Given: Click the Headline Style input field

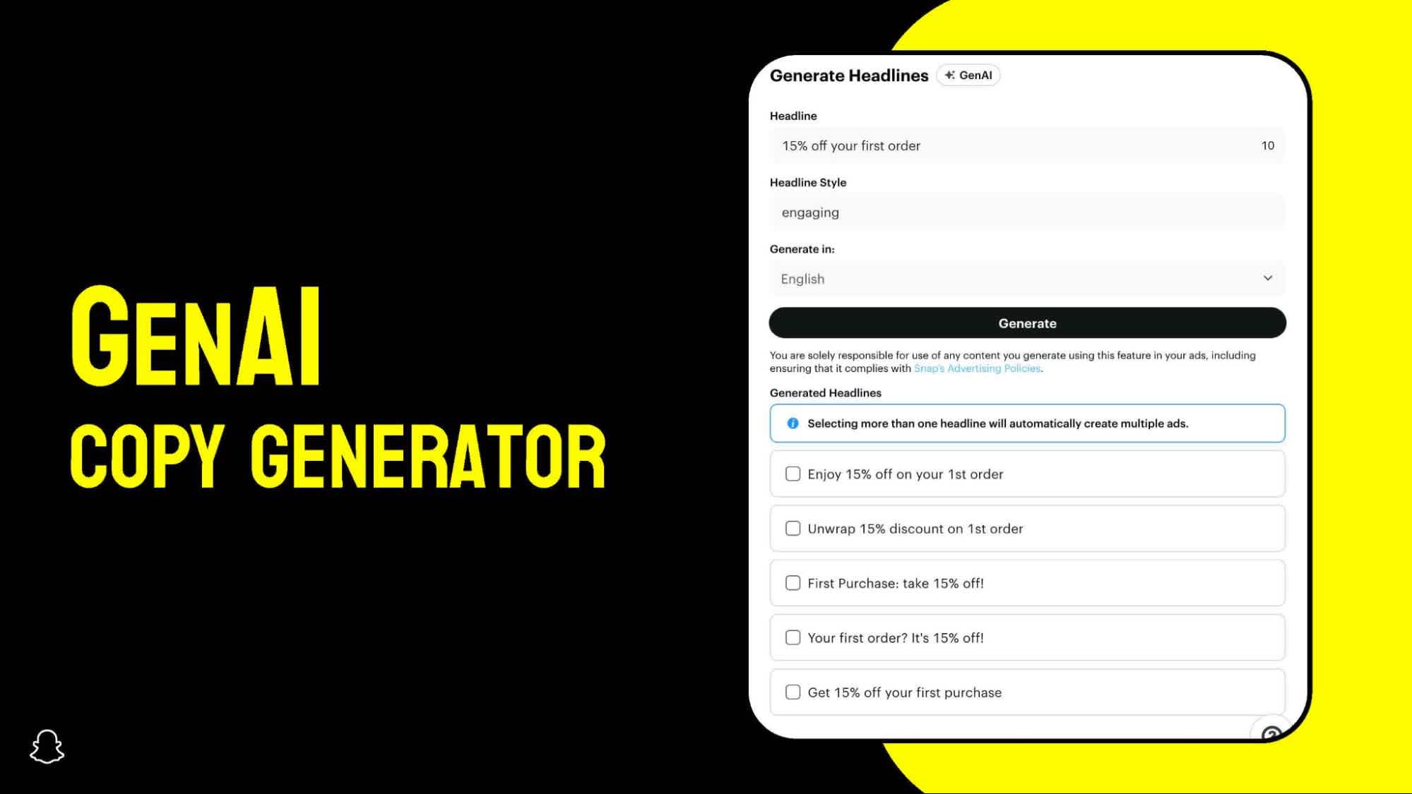Looking at the screenshot, I should coord(1027,211).
